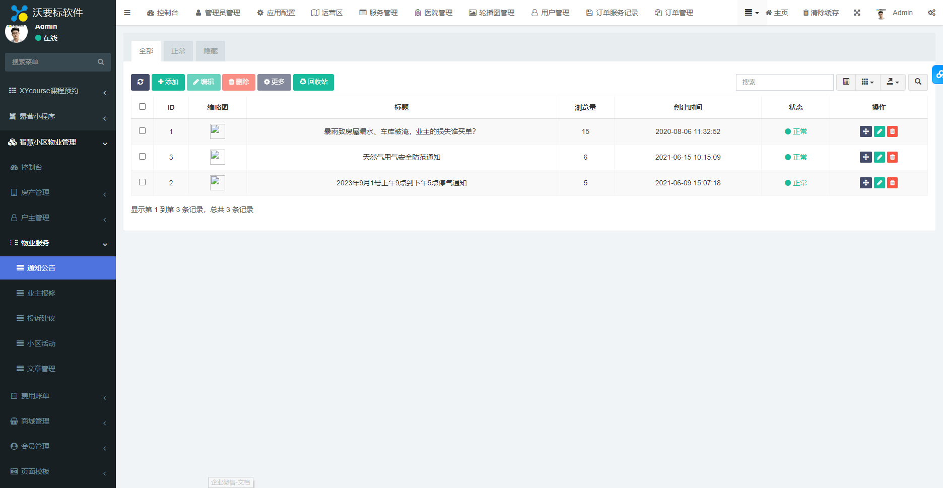Open the columns visibility dropdown
Viewport: 943px width, 488px height.
(867, 82)
